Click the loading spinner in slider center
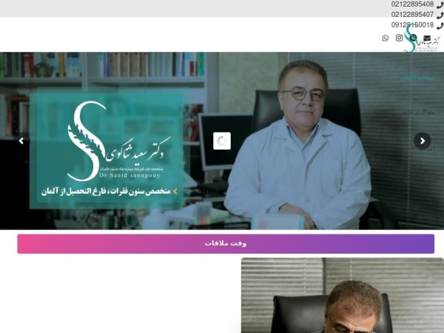 pos(222,141)
